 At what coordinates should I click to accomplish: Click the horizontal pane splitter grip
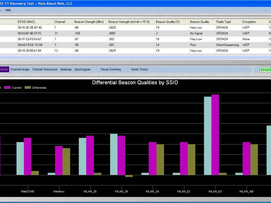pos(132,58)
